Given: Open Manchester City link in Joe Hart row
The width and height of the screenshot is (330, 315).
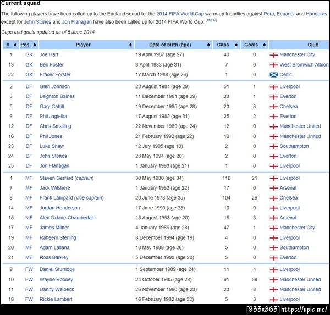Looking at the screenshot, I should pyautogui.click(x=297, y=55).
